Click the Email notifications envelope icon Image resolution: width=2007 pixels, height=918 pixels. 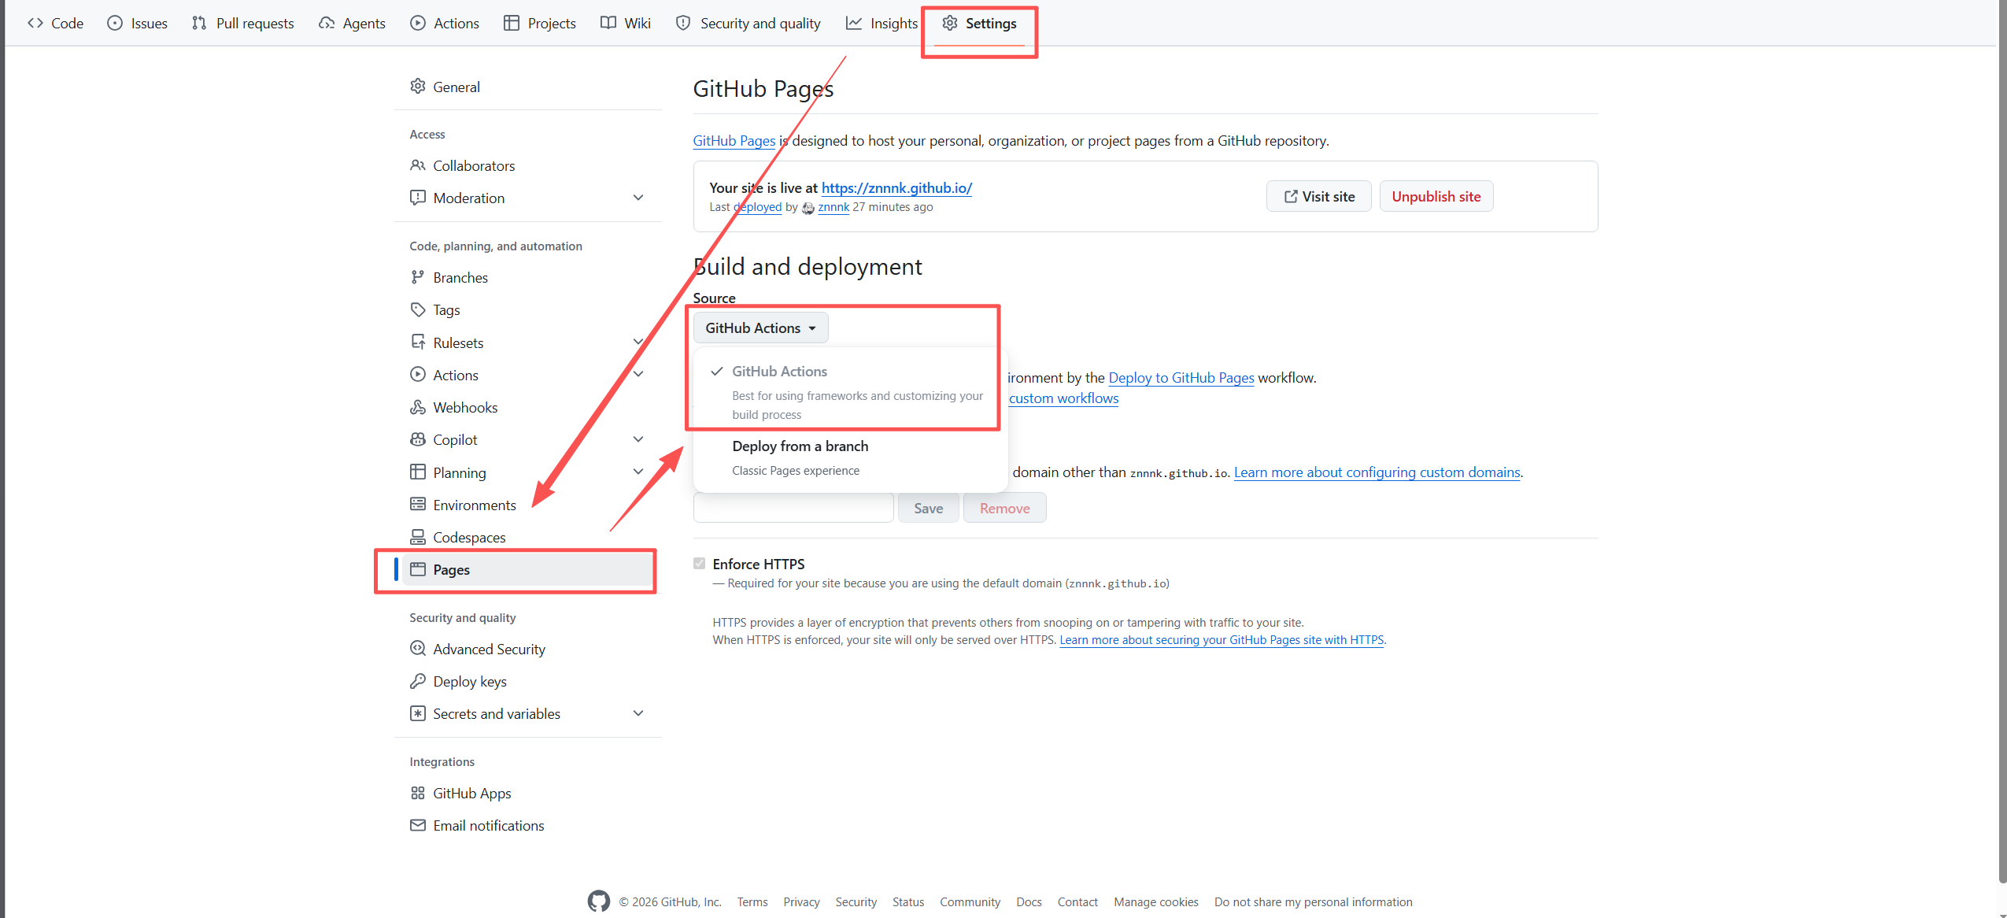(418, 825)
